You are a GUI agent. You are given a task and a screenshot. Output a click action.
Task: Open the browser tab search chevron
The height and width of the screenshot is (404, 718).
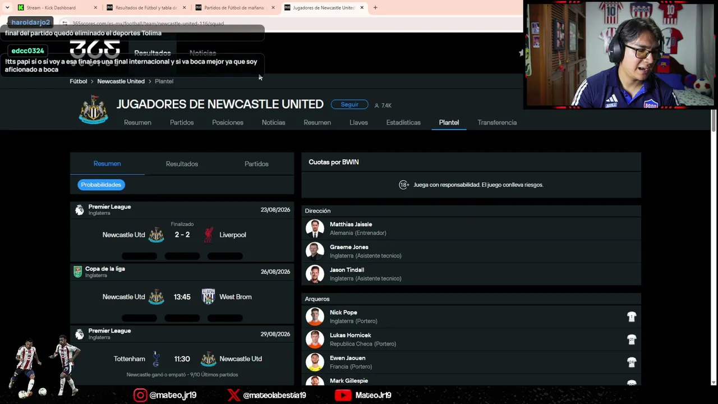click(7, 8)
